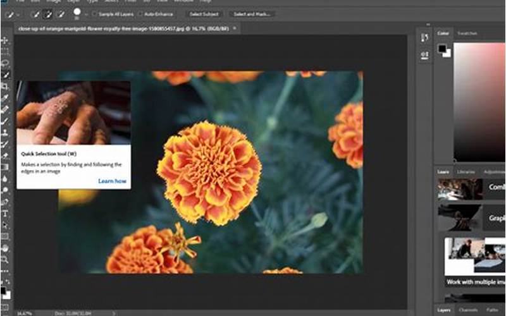Click the zoom percentage field in status bar

pos(25,313)
